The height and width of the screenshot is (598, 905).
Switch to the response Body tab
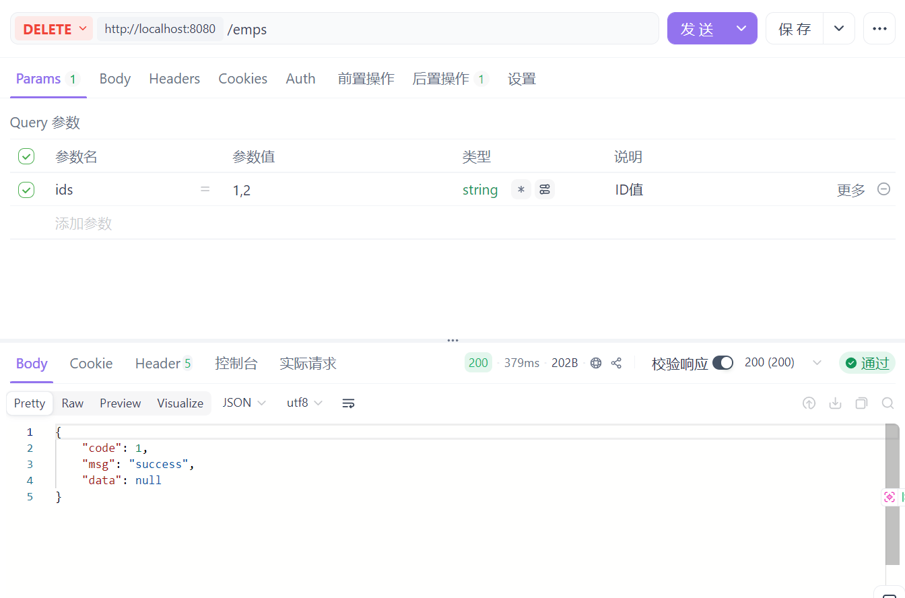(32, 364)
